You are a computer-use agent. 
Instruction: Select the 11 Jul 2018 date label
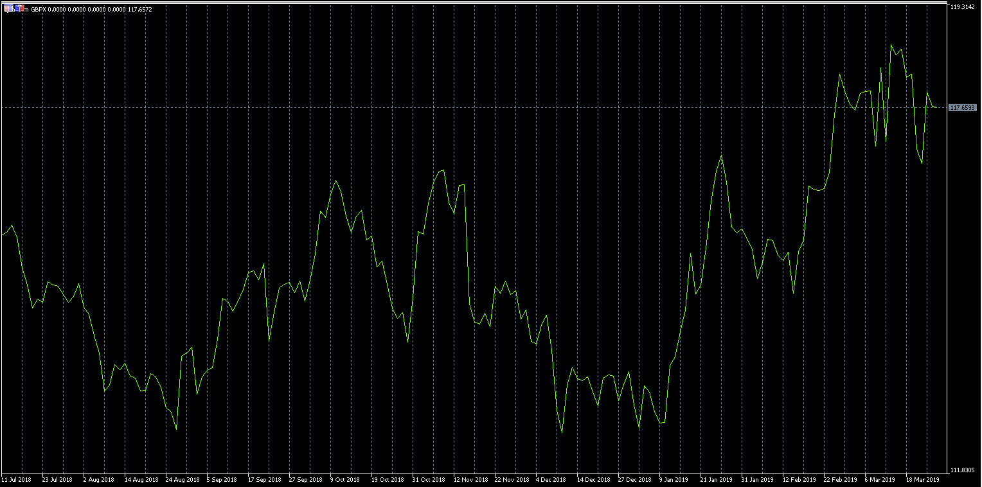click(17, 480)
